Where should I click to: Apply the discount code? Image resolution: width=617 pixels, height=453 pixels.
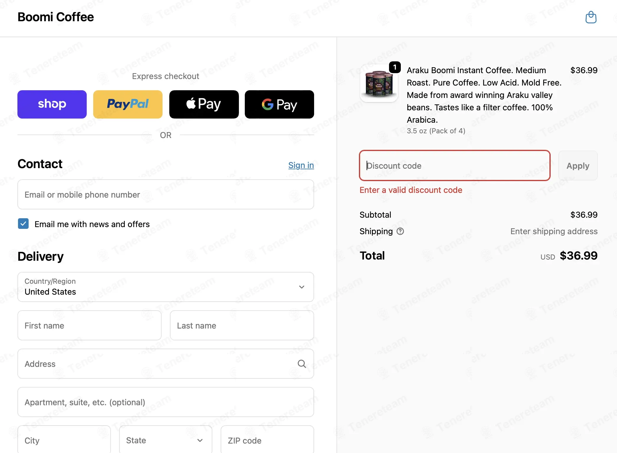578,165
